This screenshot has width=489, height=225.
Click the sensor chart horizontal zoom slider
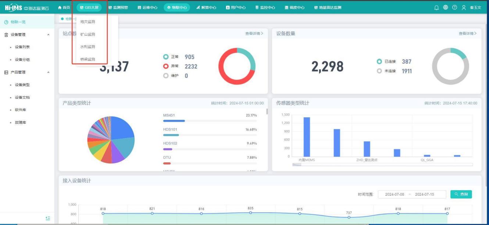297,165
